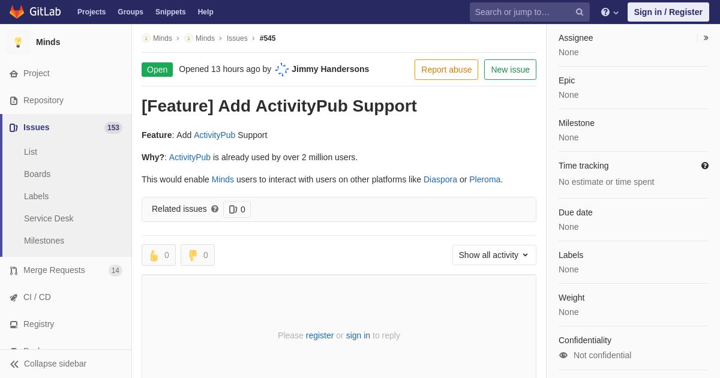Click the Not confidential eye icon

(563, 355)
